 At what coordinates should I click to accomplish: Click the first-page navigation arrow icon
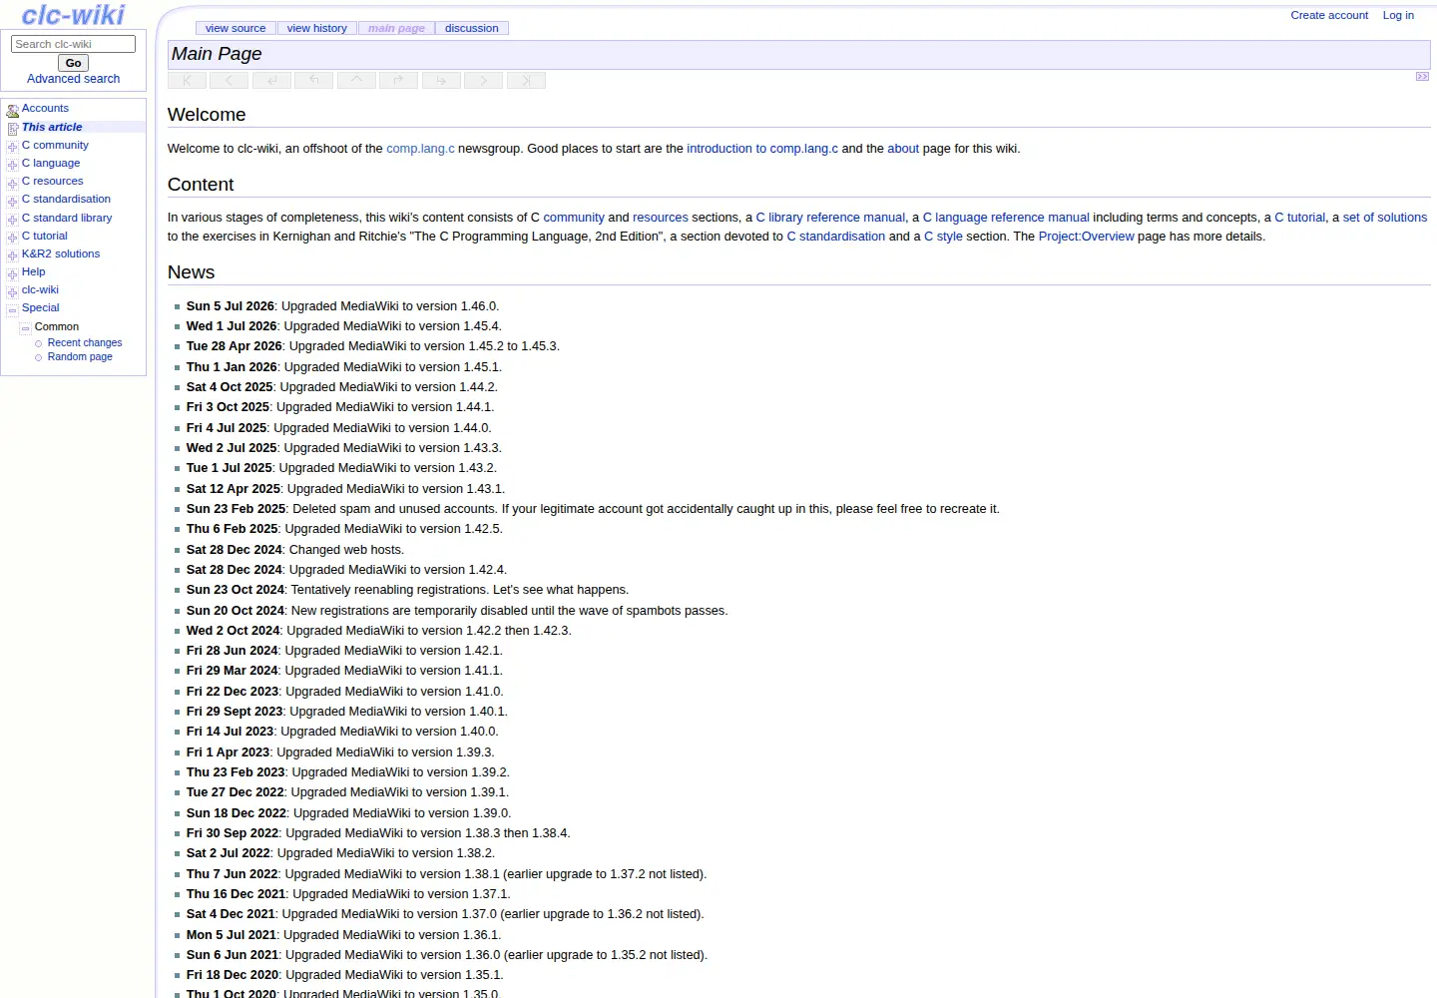[x=187, y=80]
